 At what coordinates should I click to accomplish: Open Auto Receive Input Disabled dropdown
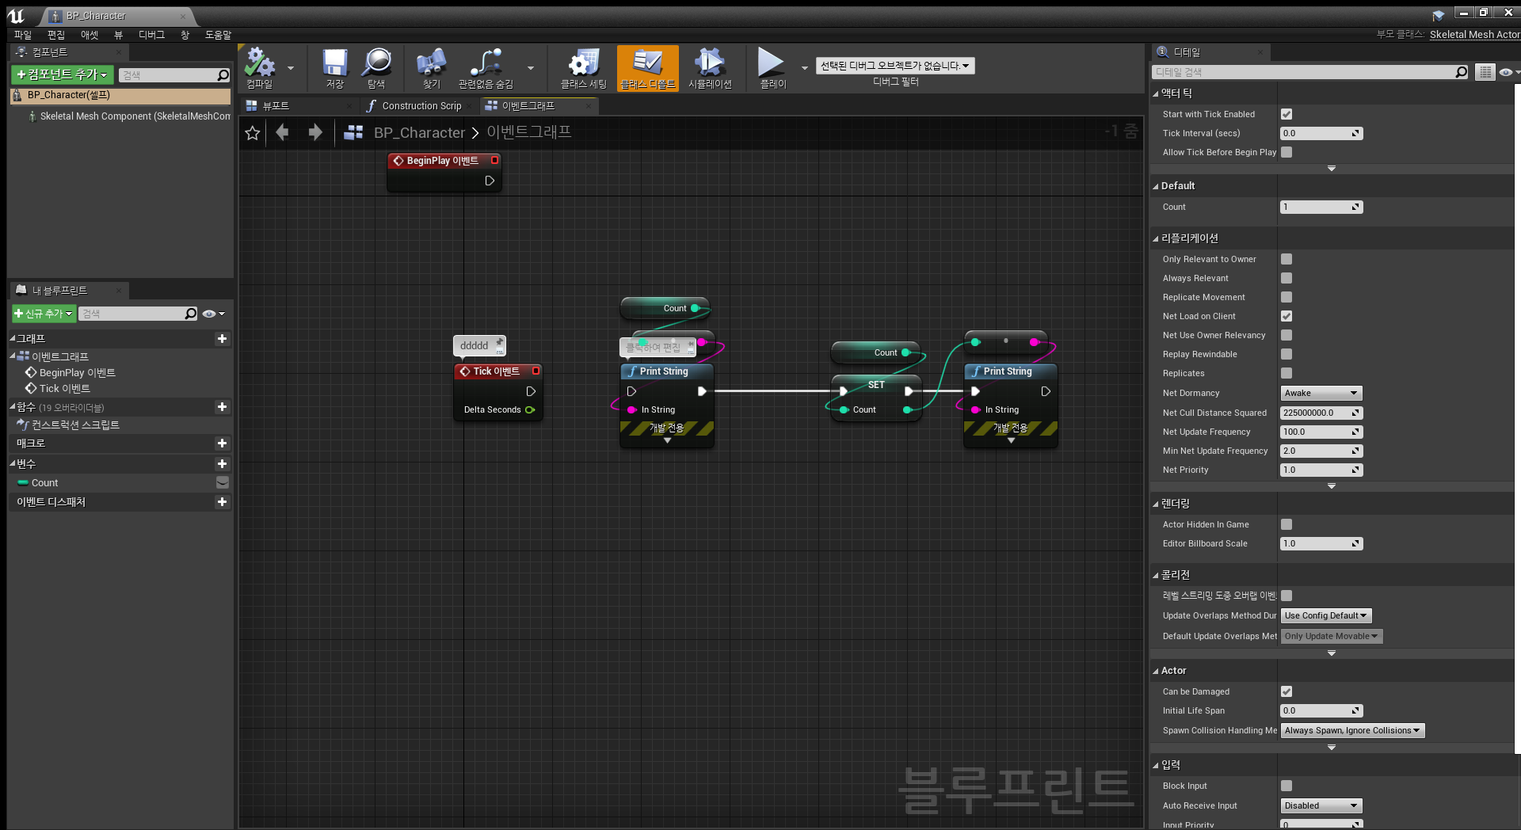[1321, 805]
